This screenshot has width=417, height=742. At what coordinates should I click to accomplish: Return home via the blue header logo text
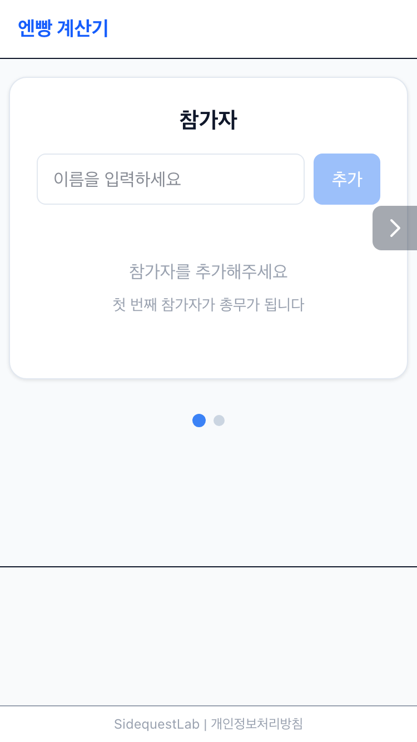63,28
